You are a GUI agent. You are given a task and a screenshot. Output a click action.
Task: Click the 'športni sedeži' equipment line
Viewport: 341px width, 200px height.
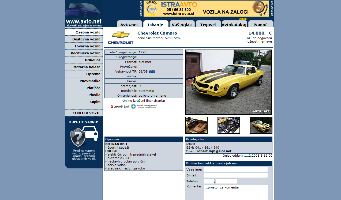[x=117, y=148]
